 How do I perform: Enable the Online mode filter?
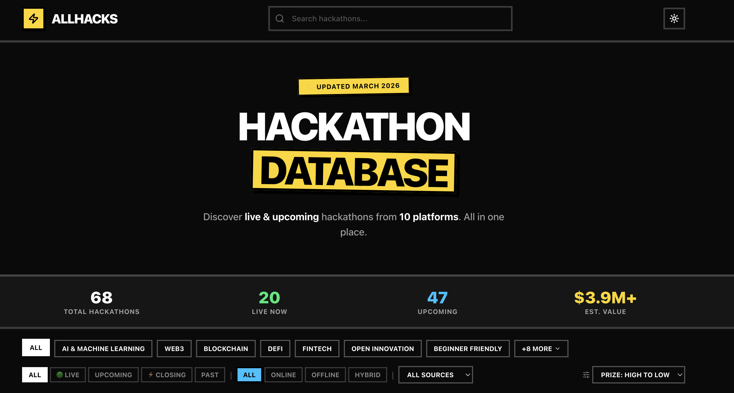(283, 375)
